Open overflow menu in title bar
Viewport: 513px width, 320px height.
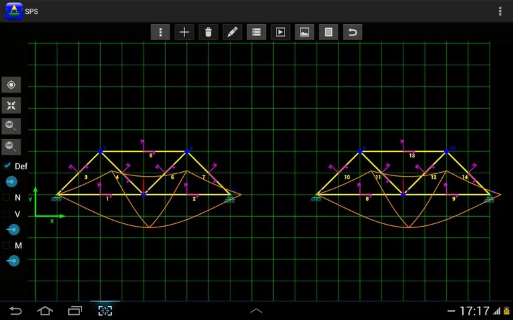(500, 11)
